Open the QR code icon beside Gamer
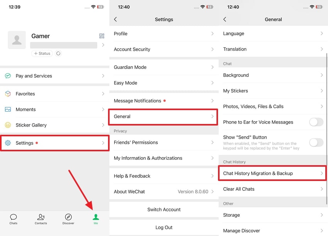This screenshot has height=236, width=328. [101, 36]
